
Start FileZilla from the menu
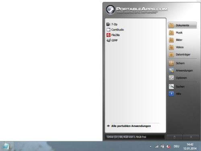pyautogui.click(x=113, y=35)
